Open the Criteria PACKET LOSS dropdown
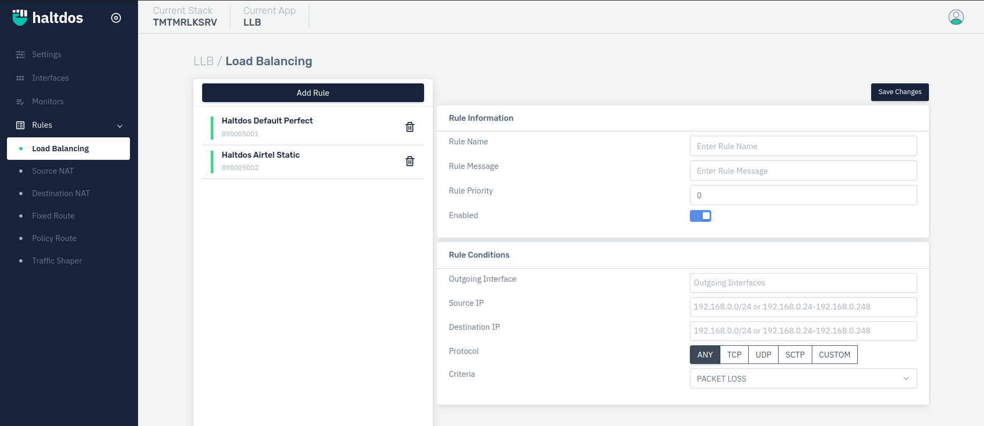The width and height of the screenshot is (984, 426). (x=803, y=378)
